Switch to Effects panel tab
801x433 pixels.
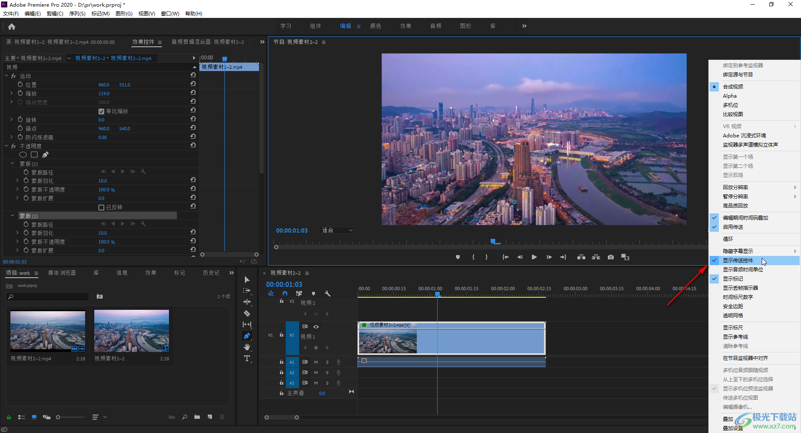(151, 273)
